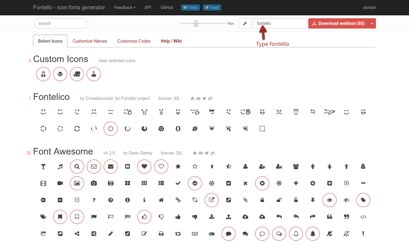Open the wrench settings menu
This screenshot has height=243, width=409.
pos(245,23)
